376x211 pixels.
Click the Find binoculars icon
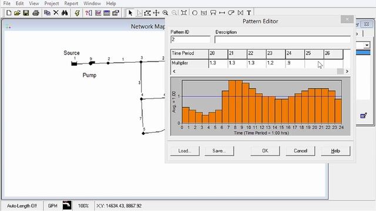[65, 13]
